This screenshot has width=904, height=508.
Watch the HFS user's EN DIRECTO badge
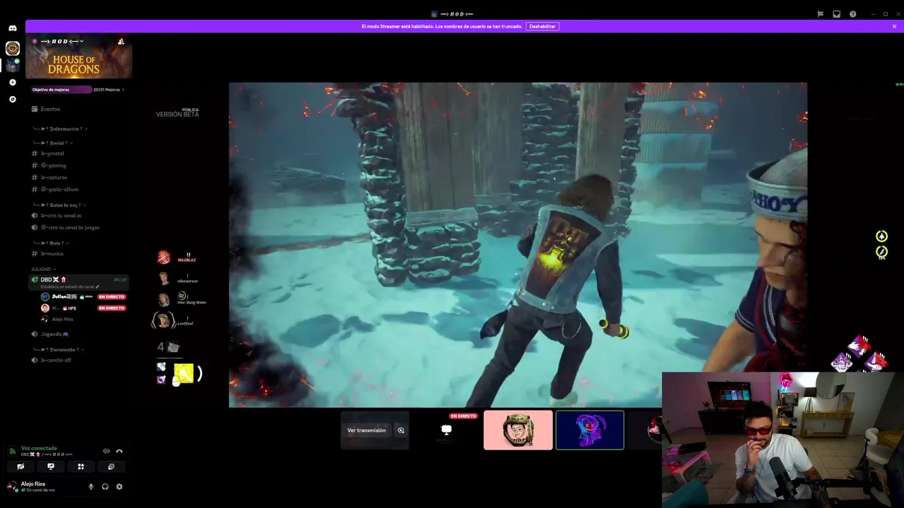[x=112, y=308]
